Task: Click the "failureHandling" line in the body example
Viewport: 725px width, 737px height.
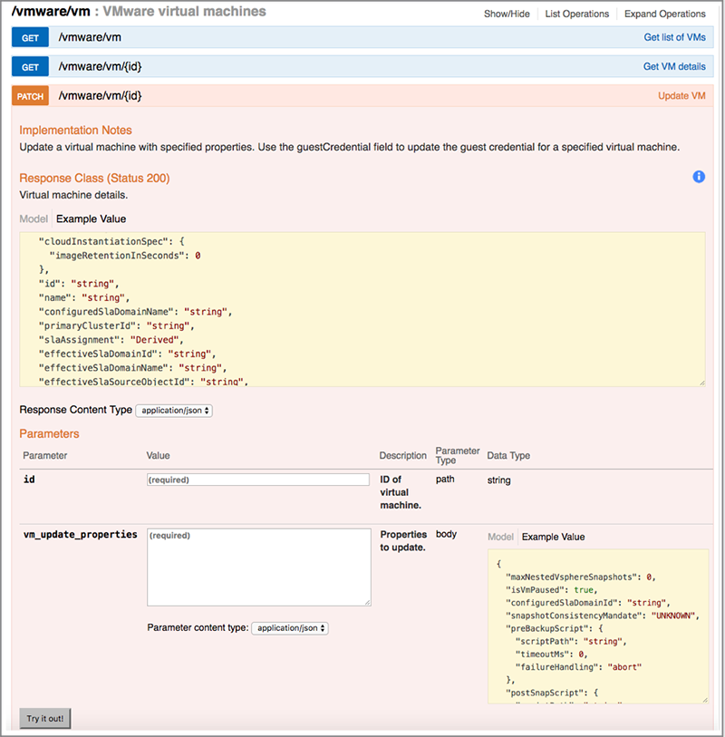Action: (578, 666)
